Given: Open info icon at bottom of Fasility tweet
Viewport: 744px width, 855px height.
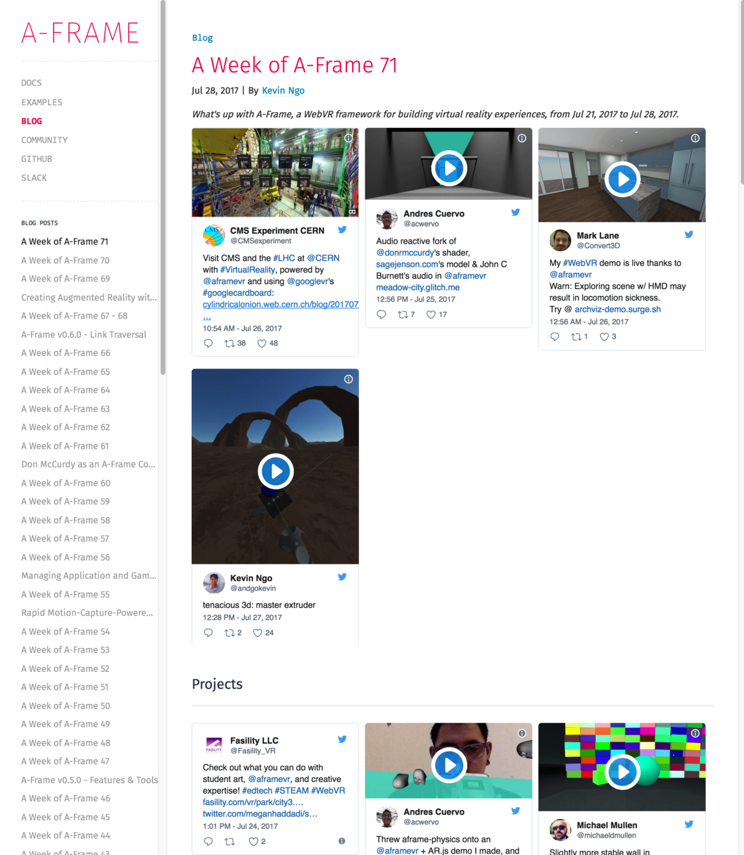Looking at the screenshot, I should point(342,841).
